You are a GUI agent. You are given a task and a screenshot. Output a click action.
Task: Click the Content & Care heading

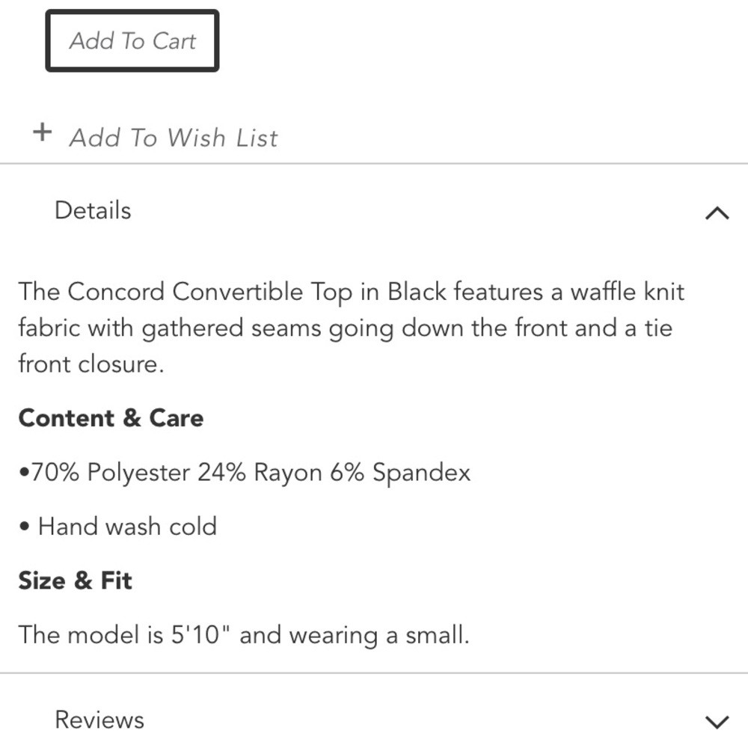click(x=111, y=418)
